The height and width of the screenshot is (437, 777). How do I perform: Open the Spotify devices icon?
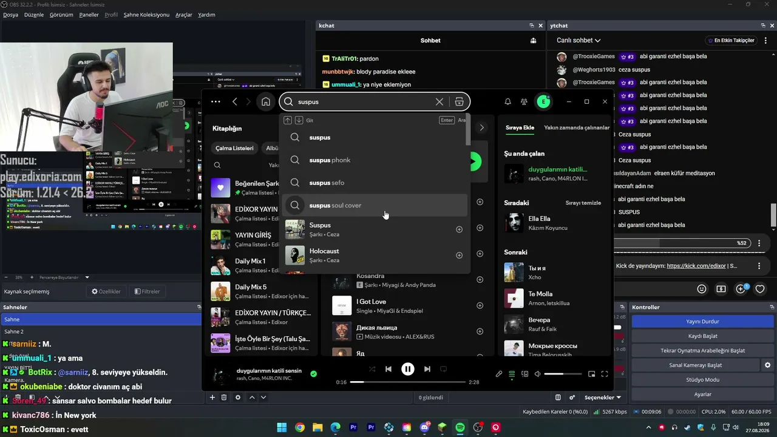coord(525,374)
